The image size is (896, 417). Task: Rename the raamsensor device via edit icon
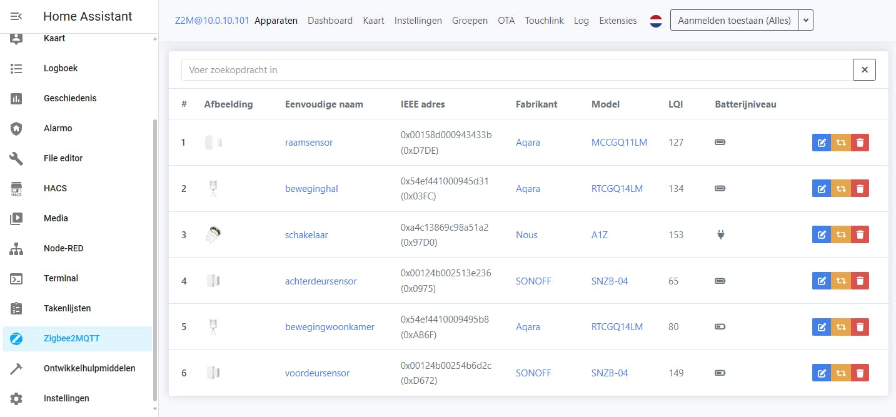[822, 143]
